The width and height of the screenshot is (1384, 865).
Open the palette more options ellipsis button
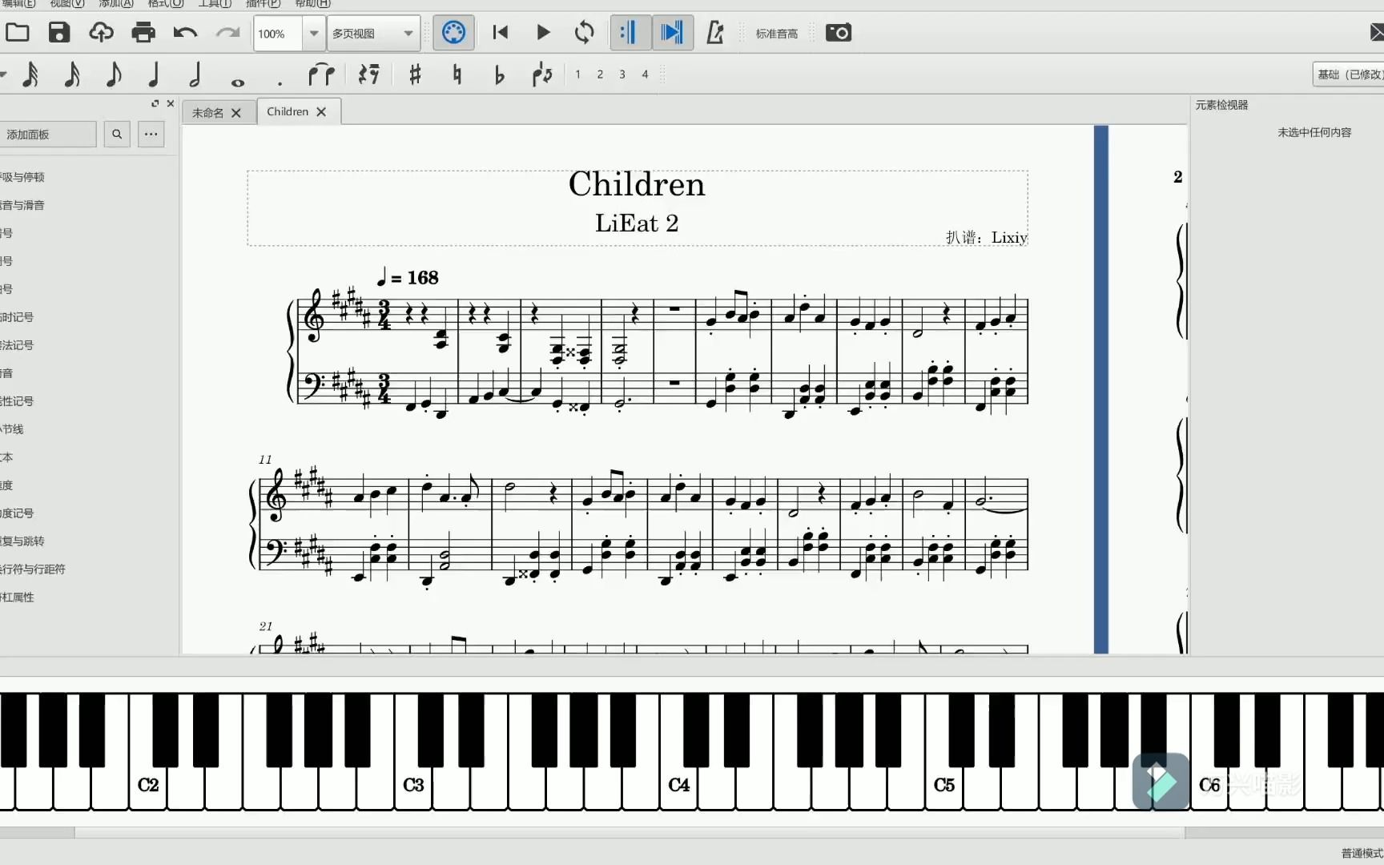tap(151, 134)
